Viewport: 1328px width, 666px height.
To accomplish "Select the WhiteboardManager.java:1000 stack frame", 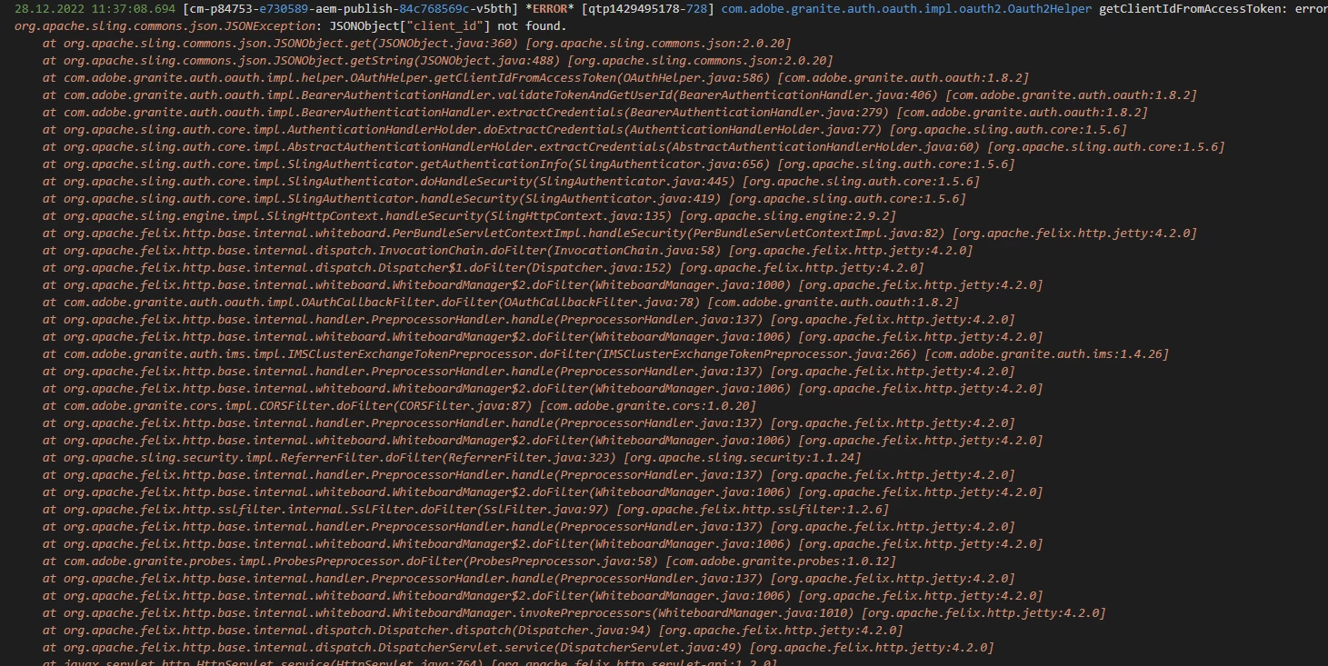I will click(542, 285).
